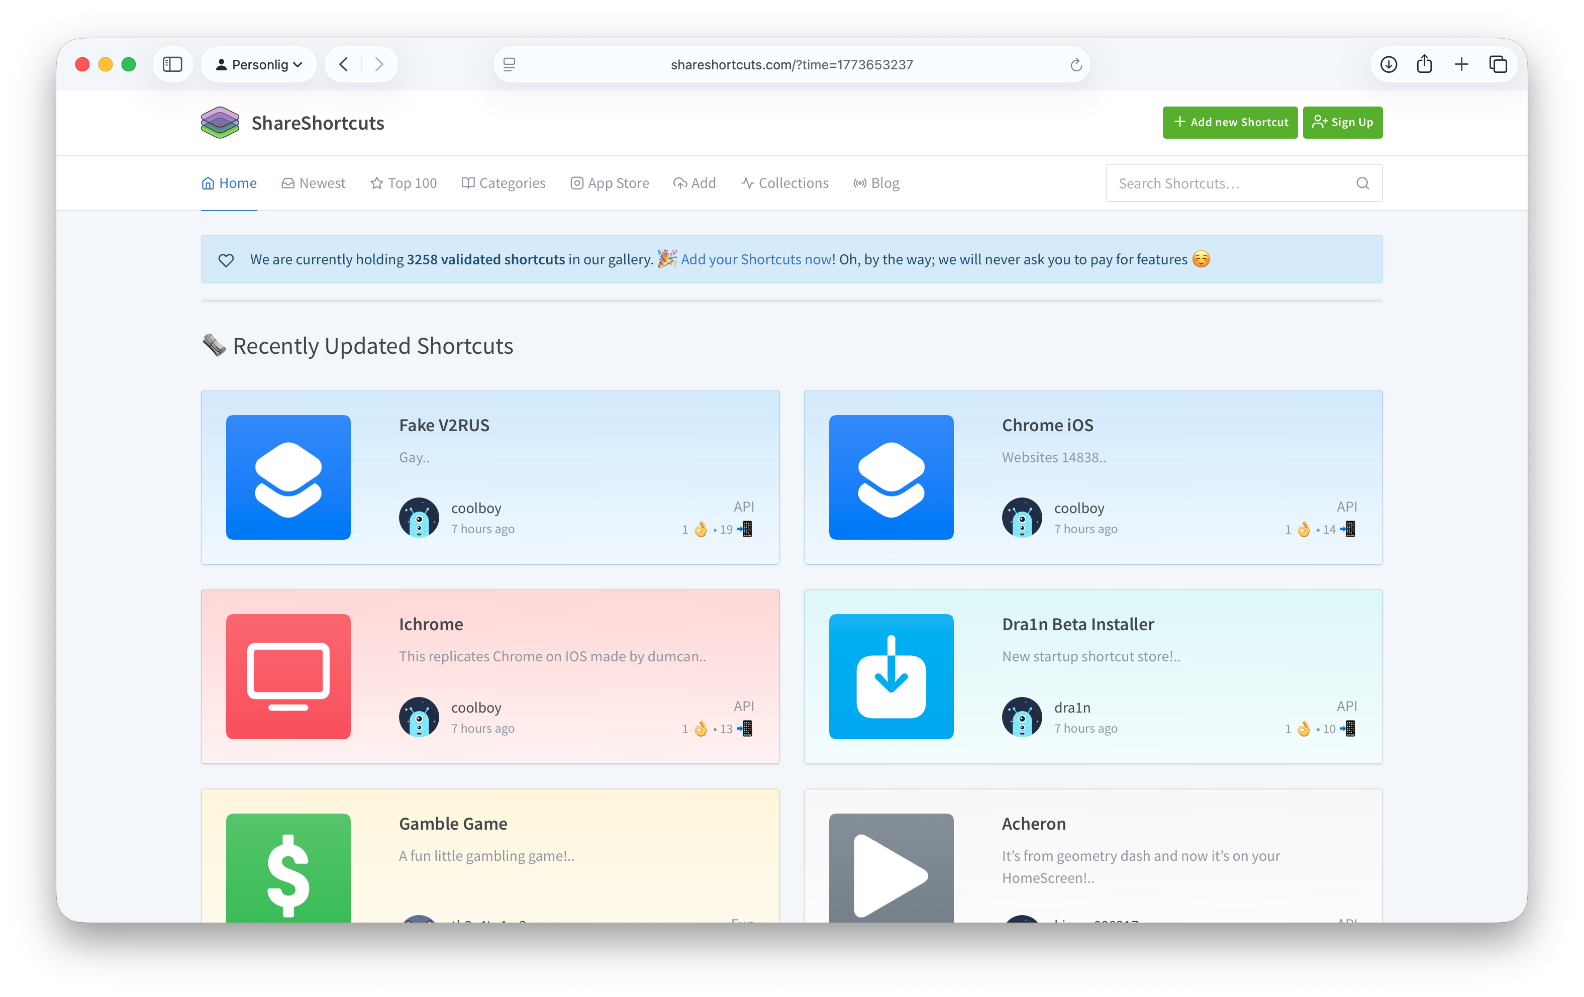The width and height of the screenshot is (1584, 997).
Task: Click inside the Search Shortcuts field
Action: tap(1217, 183)
